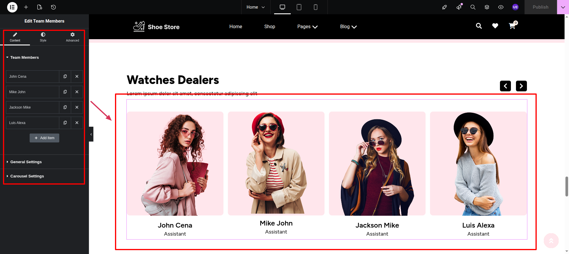
Task: Open the Add Element plus icon
Action: [x=26, y=7]
